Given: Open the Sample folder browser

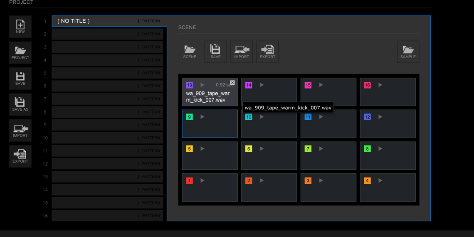Looking at the screenshot, I should click(408, 52).
